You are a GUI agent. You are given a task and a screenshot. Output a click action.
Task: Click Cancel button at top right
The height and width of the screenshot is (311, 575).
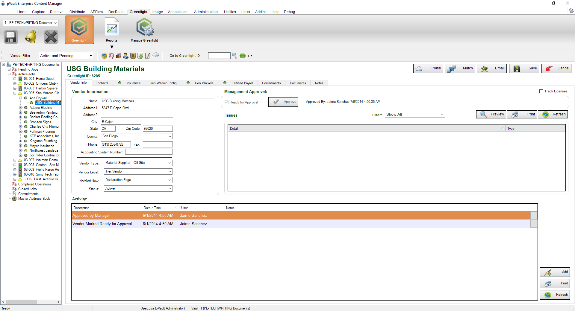(556, 68)
